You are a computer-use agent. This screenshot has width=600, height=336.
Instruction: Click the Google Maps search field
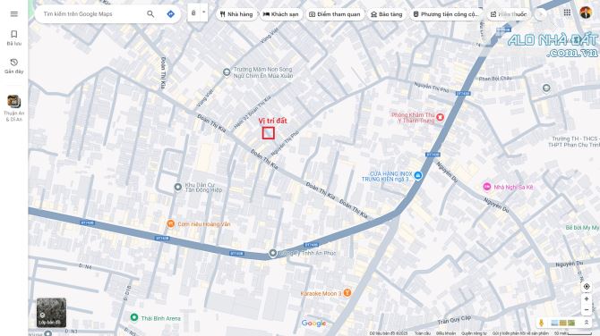pyautogui.click(x=92, y=14)
